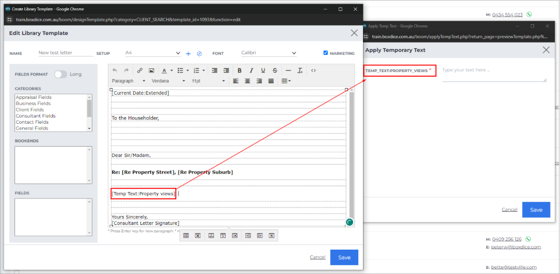Screen dimensions: 560x274
Task: Decrease indent of the paragraph
Action: pyautogui.click(x=214, y=70)
